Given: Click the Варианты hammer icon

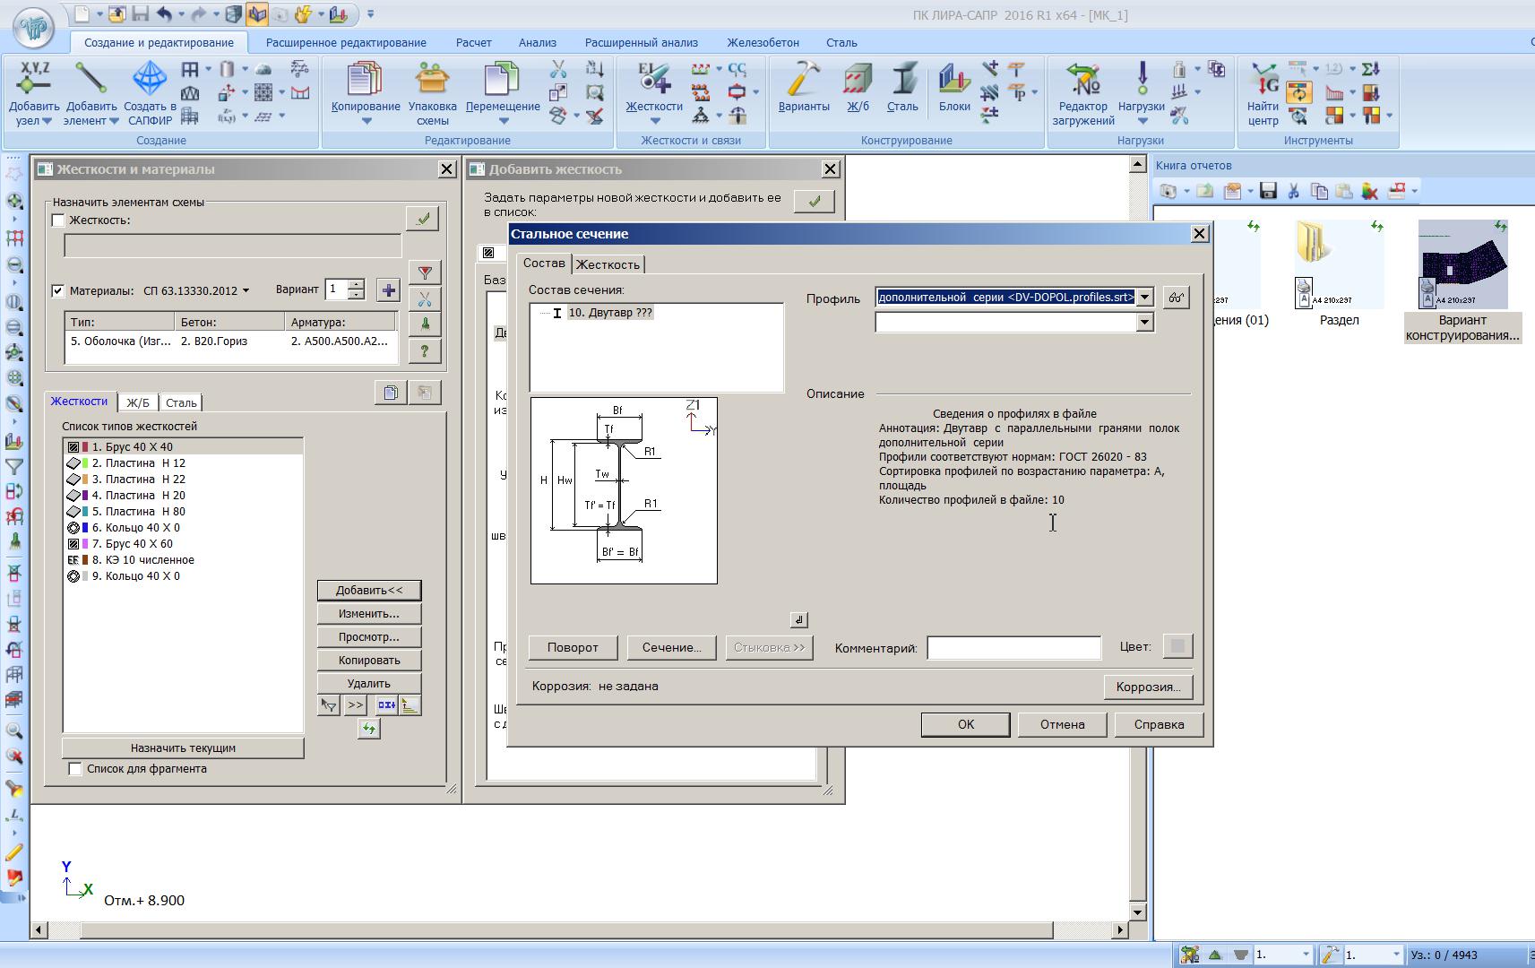Looking at the screenshot, I should coord(803,82).
